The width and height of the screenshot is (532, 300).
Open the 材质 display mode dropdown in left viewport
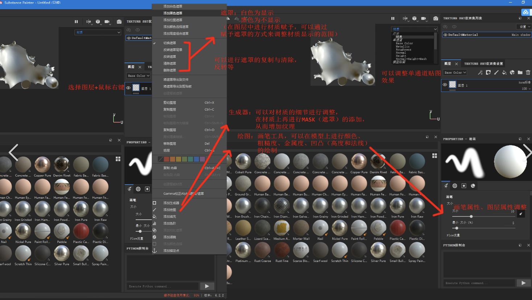point(98,32)
